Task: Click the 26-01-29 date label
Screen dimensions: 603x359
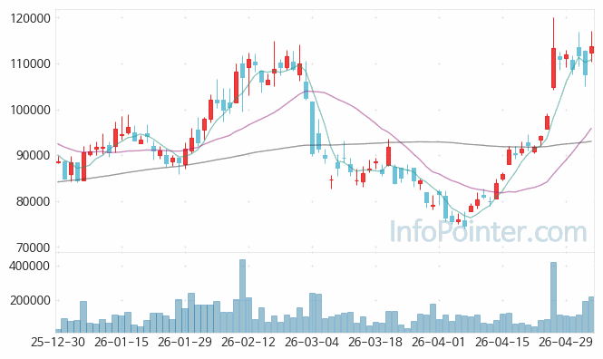Action: click(x=185, y=342)
